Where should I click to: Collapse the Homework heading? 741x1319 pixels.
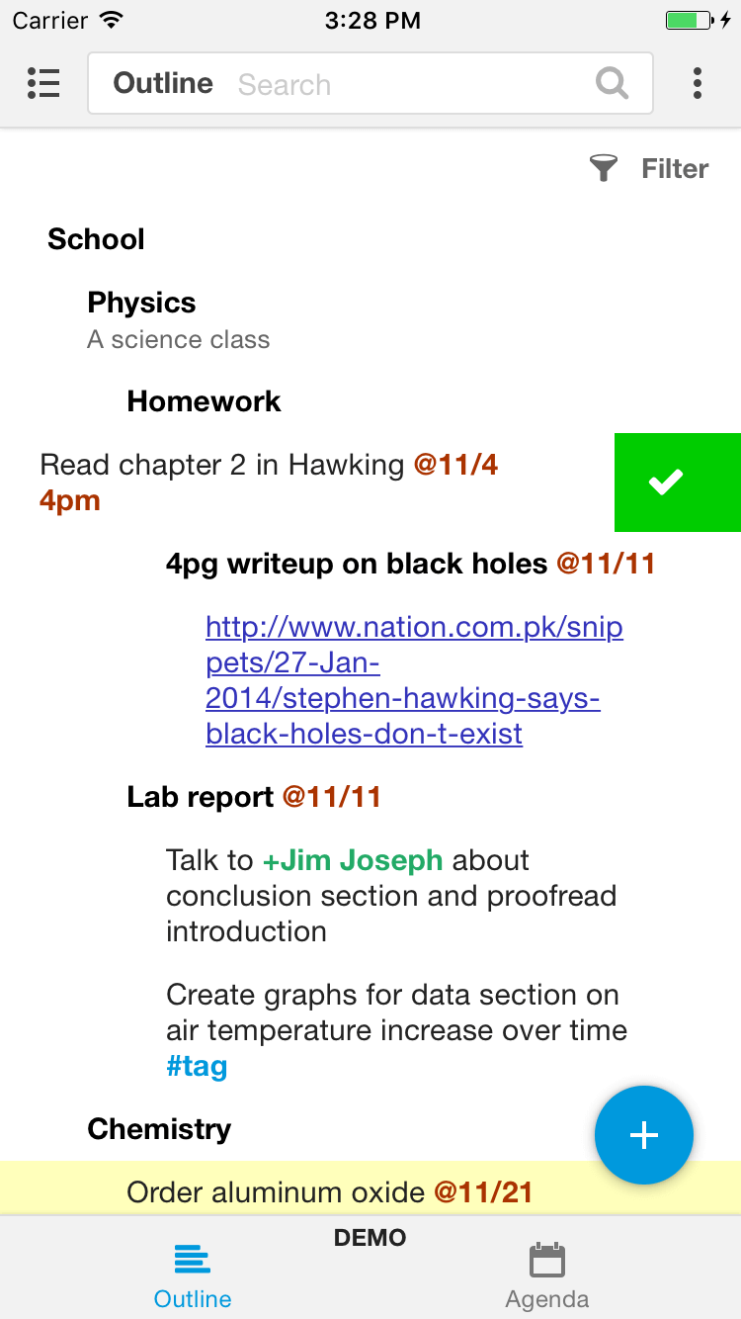point(204,401)
